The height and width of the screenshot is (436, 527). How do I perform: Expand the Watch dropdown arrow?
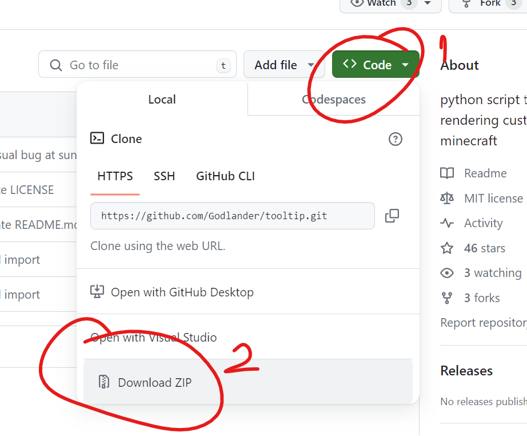pyautogui.click(x=428, y=3)
